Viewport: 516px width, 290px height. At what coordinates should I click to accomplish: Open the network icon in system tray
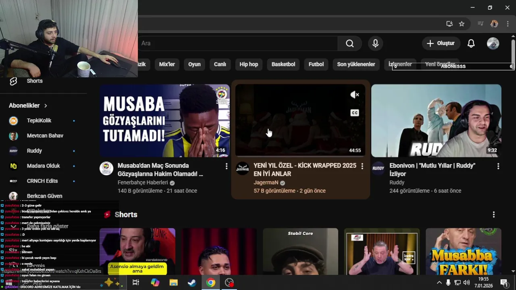[x=458, y=283]
